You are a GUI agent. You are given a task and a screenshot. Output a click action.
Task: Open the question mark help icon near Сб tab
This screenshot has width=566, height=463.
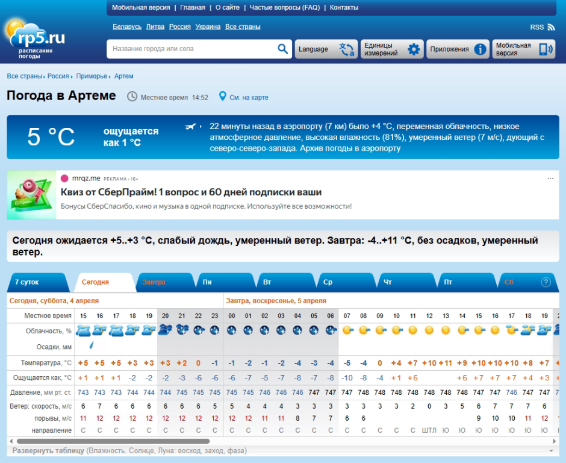[547, 282]
